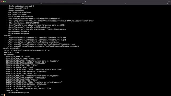Click the SERVER_SSL_CLIENT_AUTH "need" line
This screenshot has height=96, width=171.
20,67
